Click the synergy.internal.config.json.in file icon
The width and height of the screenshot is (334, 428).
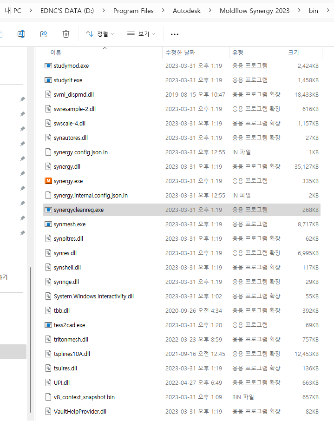[x=48, y=195]
